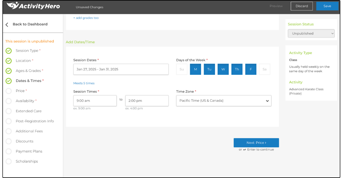This screenshot has width=343, height=178.
Task: Click the empty circle next to Extended Care
Action: (9, 111)
